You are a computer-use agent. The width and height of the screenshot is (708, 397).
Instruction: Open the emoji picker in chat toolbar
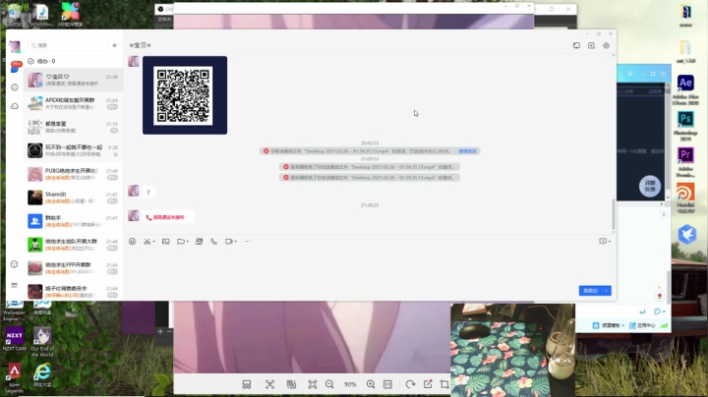coord(133,242)
